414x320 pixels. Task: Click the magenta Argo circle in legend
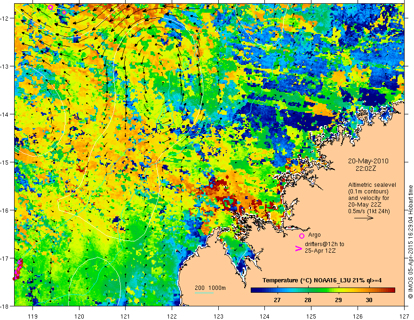(302, 236)
